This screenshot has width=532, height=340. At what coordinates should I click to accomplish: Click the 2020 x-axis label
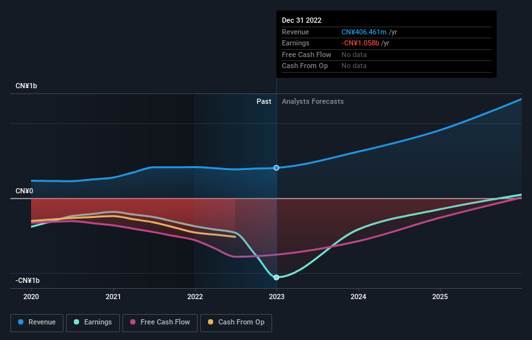pos(31,297)
